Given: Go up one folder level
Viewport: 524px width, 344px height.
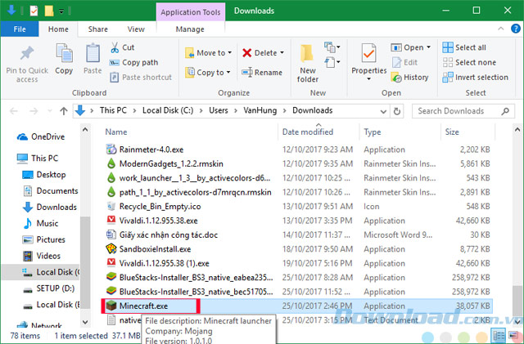Looking at the screenshot, I should (x=64, y=111).
